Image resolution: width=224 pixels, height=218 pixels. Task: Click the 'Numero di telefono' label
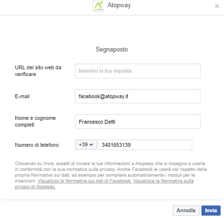tap(37, 145)
